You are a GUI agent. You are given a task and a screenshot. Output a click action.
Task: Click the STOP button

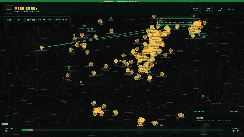(20, 20)
